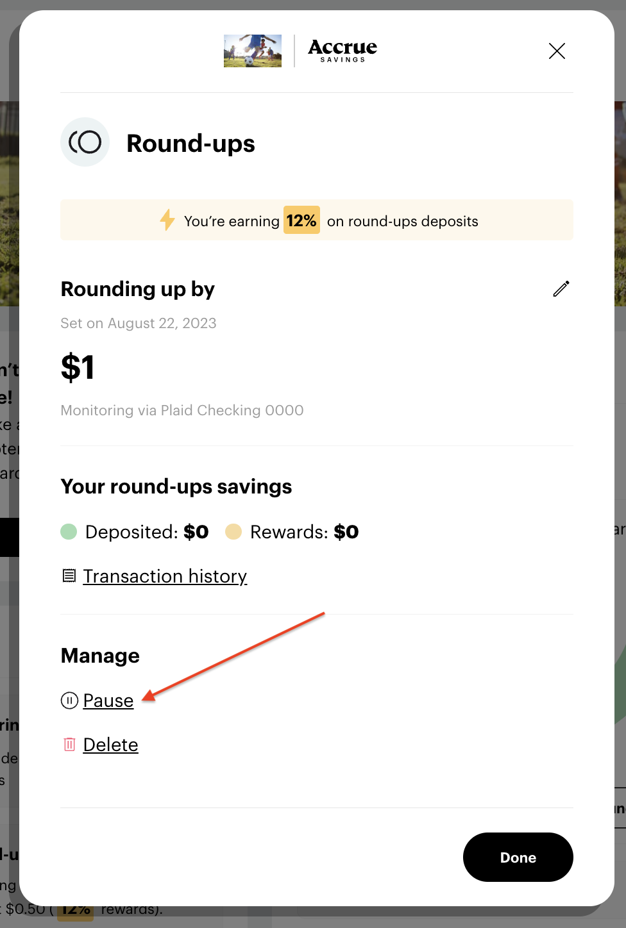The height and width of the screenshot is (928, 626).
Task: Pause round-ups using the Pause link
Action: pyautogui.click(x=108, y=700)
